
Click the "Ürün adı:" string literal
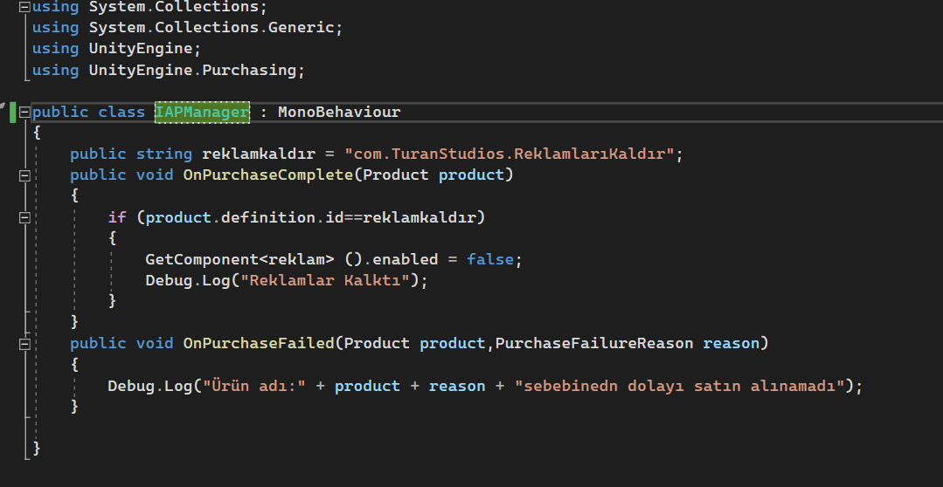[x=253, y=386]
